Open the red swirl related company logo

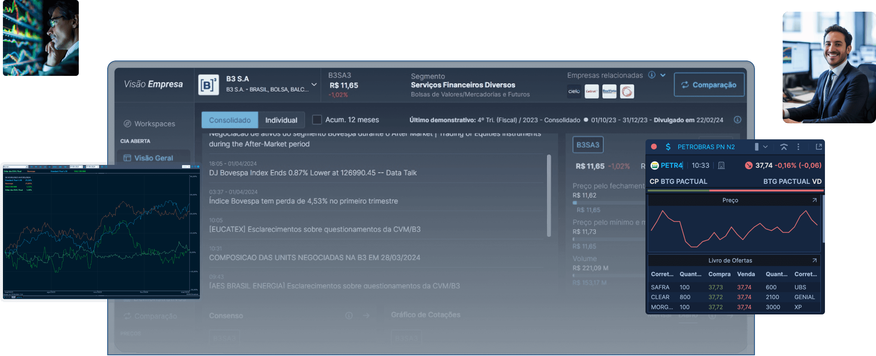click(x=627, y=91)
